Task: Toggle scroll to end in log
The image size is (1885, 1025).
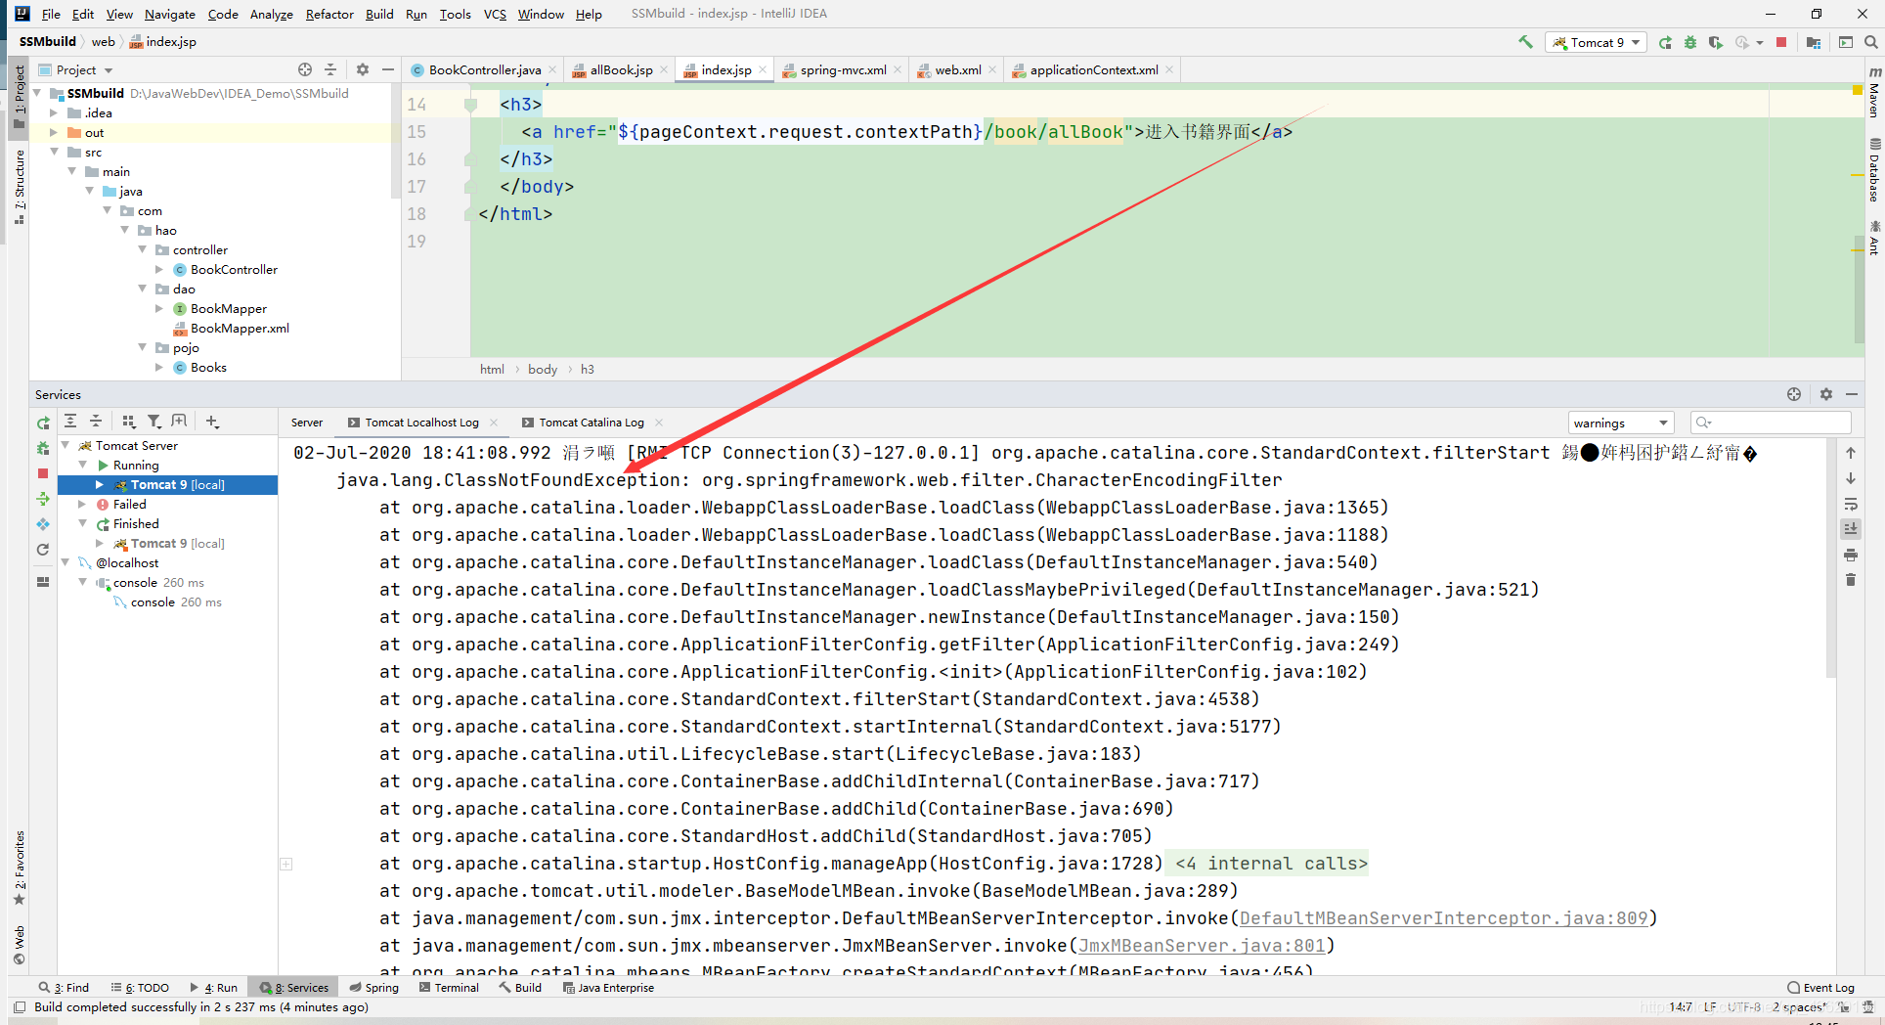Action: [1851, 529]
